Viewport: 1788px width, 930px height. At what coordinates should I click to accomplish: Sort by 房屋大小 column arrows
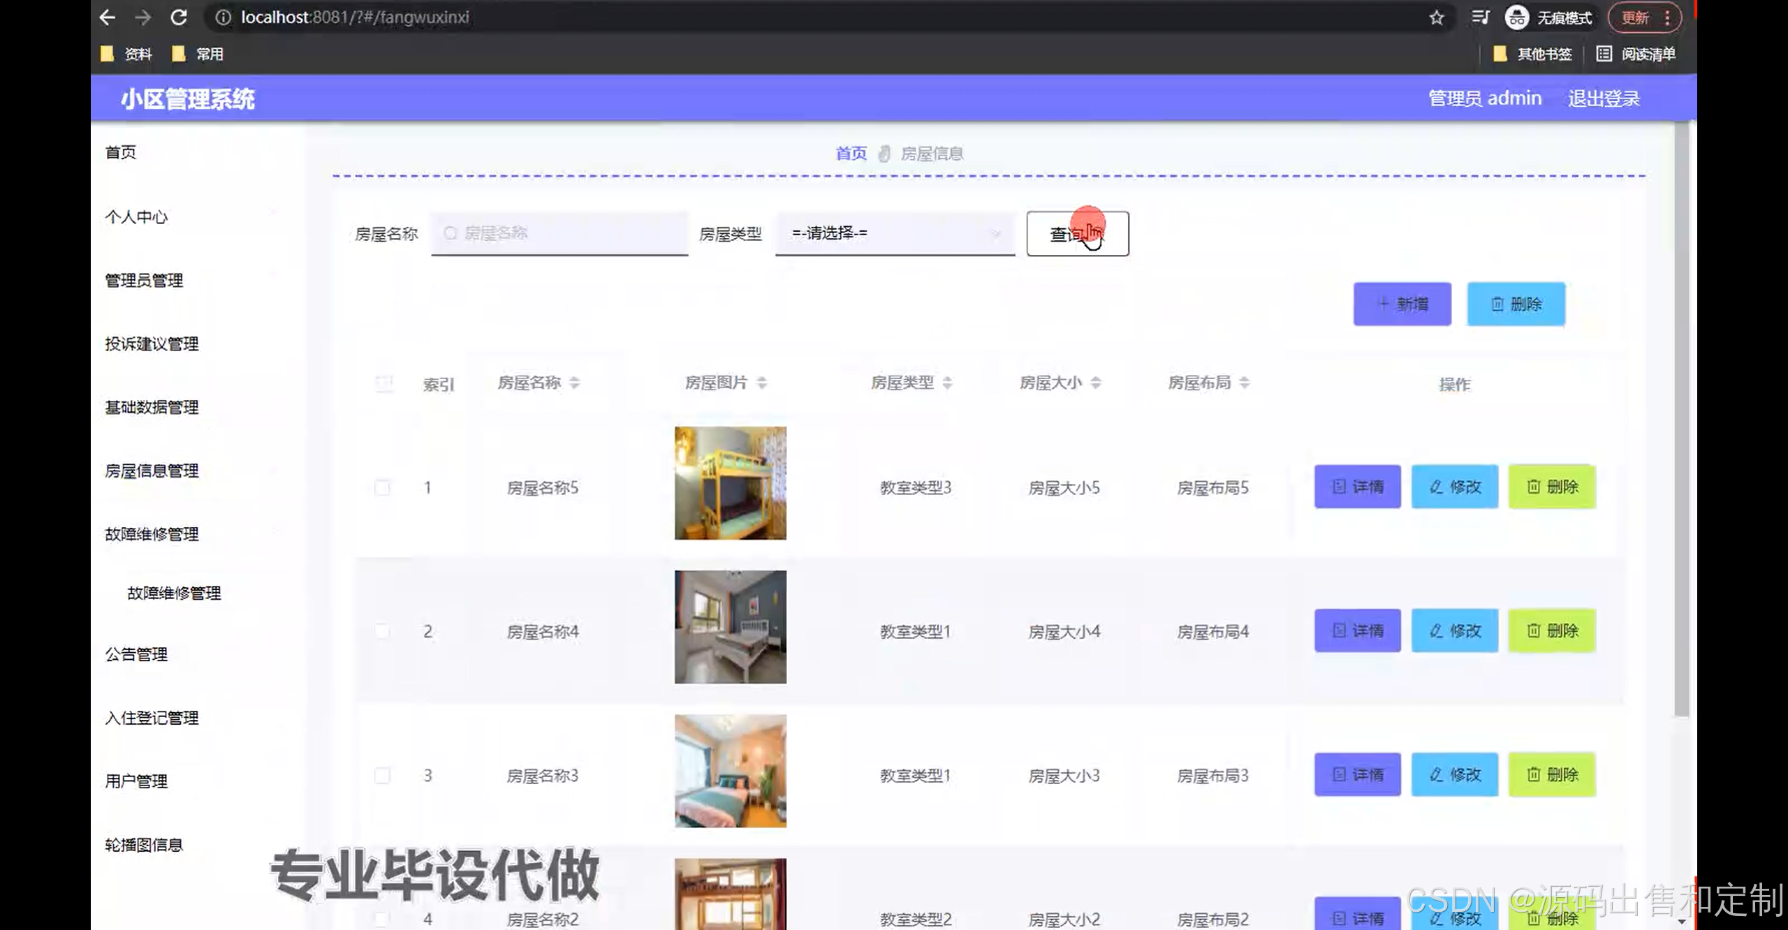[1095, 383]
